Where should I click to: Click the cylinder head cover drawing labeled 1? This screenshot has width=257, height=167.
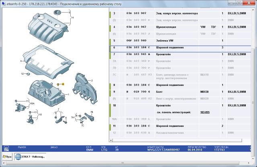pos(47,93)
